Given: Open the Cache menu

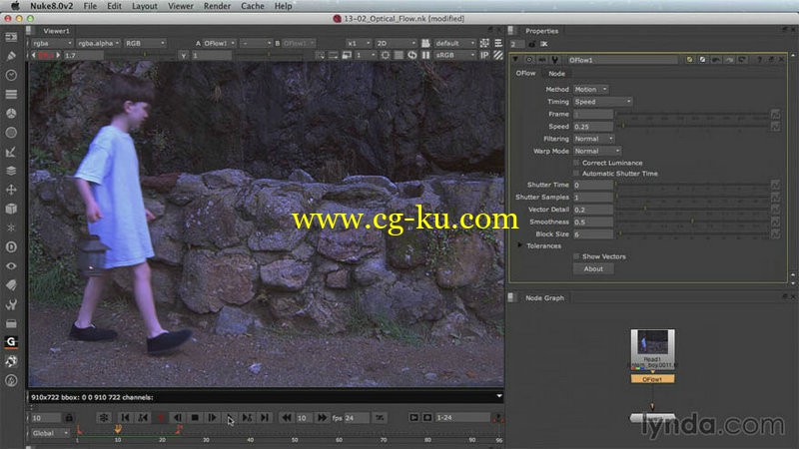Looking at the screenshot, I should (x=253, y=6).
